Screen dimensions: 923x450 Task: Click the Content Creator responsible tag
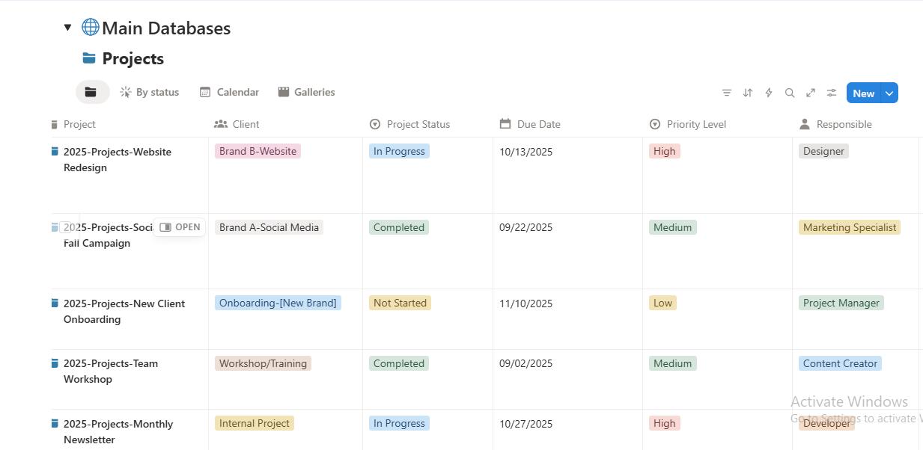pos(840,363)
